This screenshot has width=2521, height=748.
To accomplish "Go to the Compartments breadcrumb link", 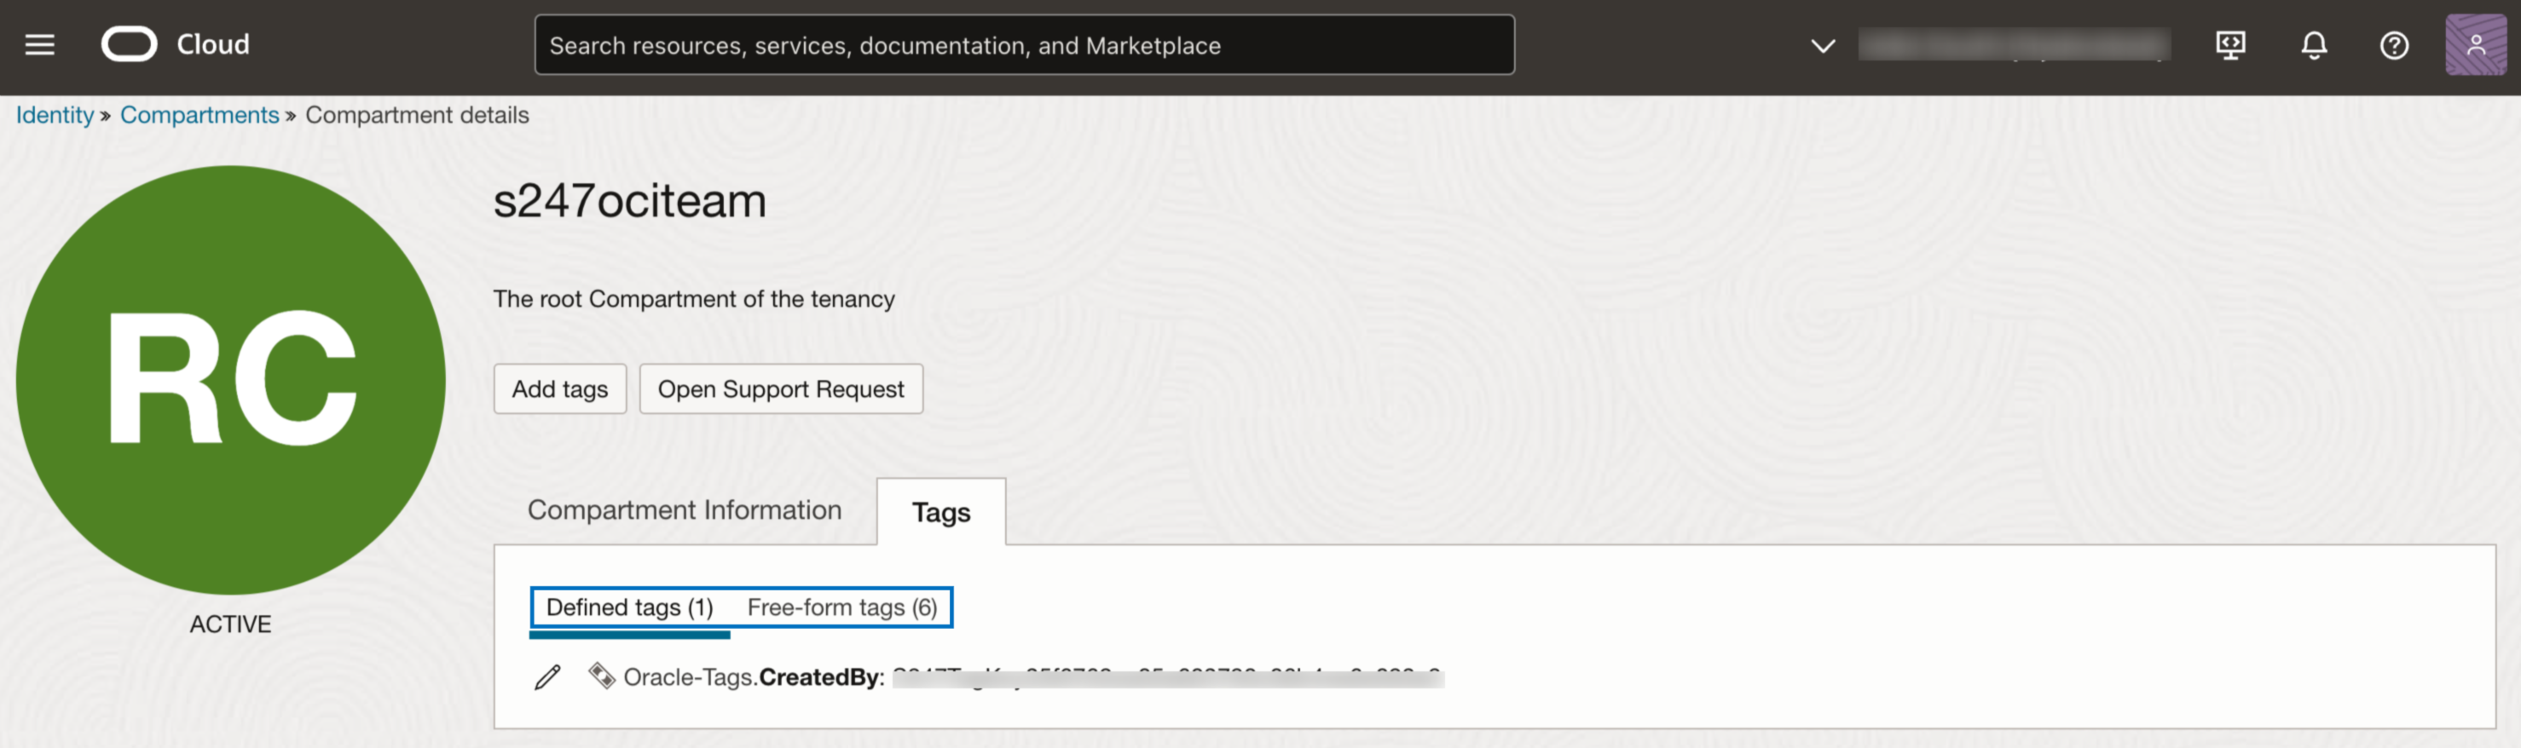I will pos(199,115).
